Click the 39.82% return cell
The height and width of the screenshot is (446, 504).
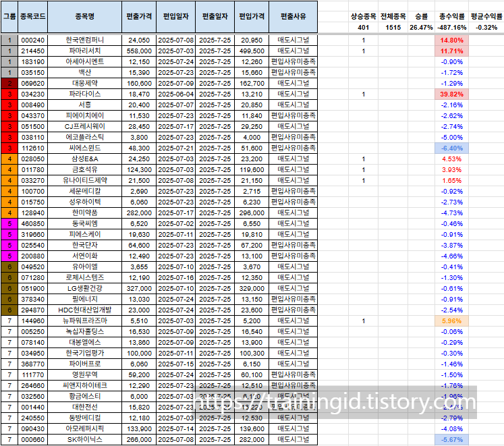[452, 94]
